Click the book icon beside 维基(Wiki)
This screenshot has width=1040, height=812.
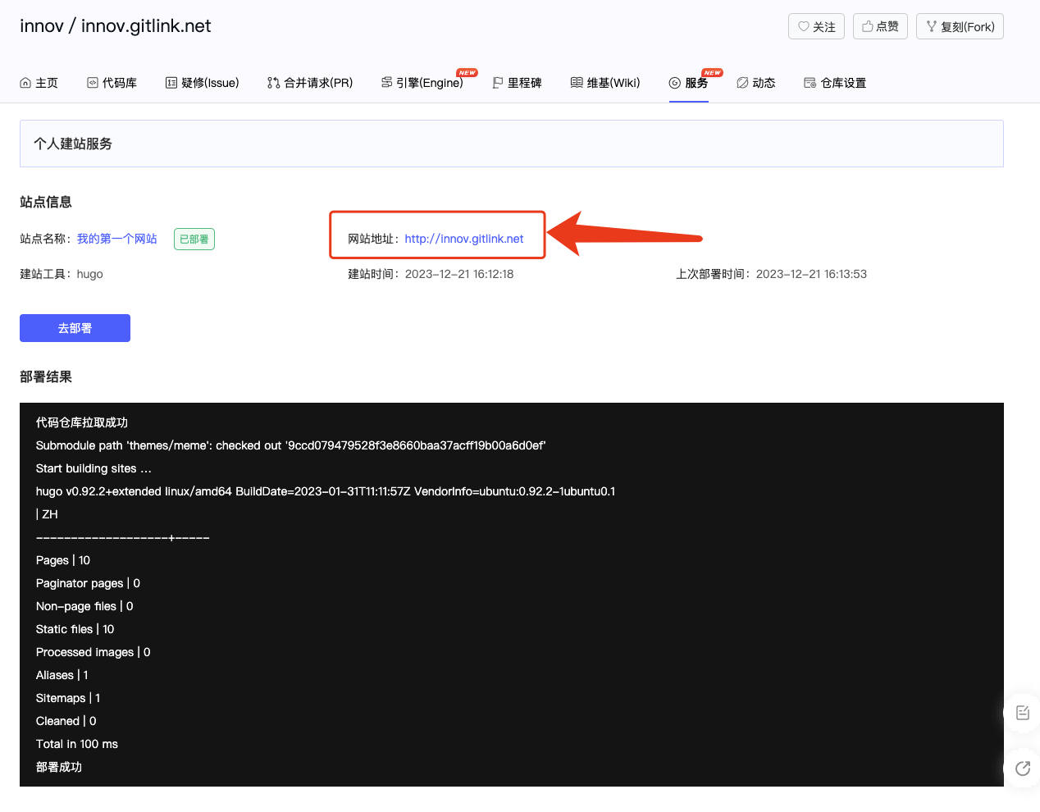[x=577, y=83]
